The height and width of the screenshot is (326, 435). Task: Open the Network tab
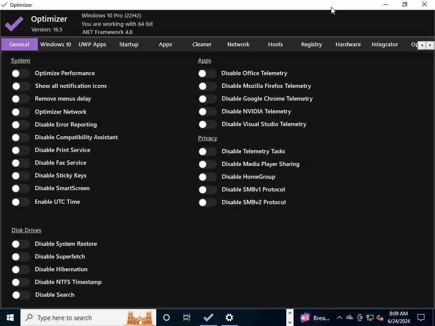tap(238, 44)
